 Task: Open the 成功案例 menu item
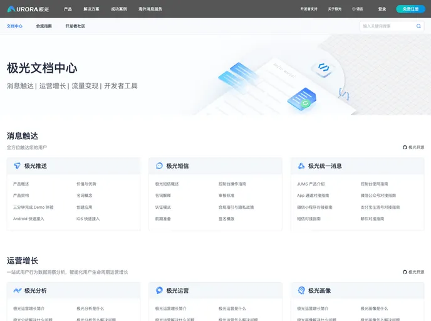coord(119,9)
